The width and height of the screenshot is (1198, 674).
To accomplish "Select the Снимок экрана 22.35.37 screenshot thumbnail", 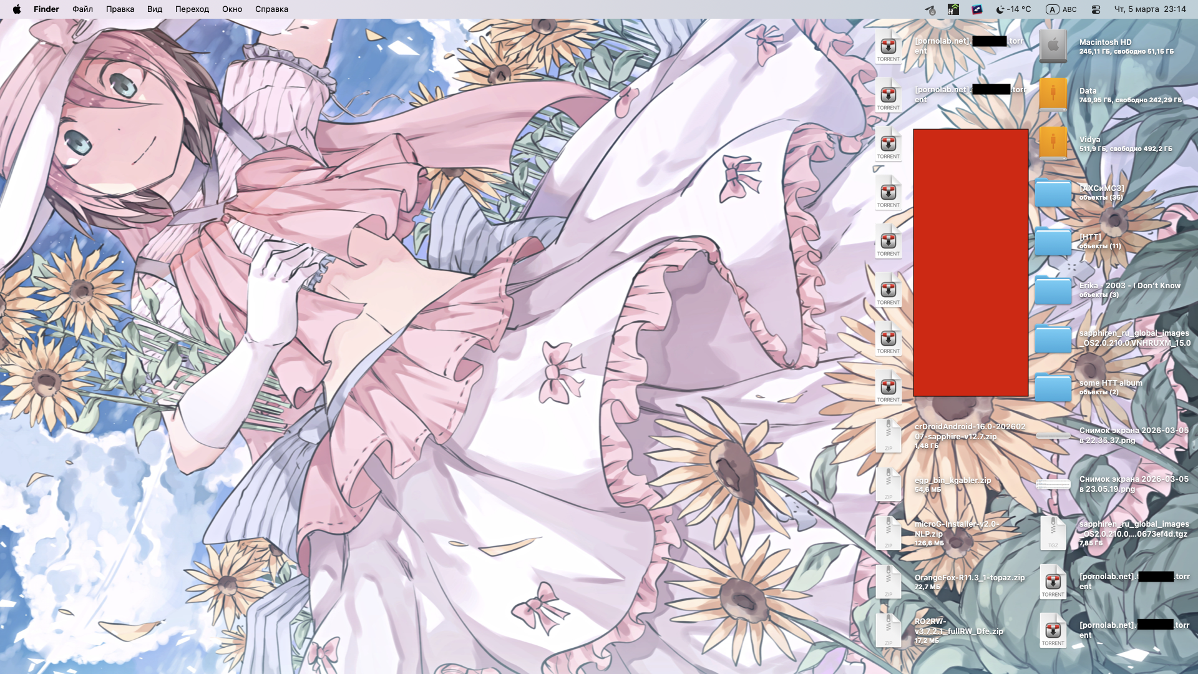I will (x=1053, y=436).
